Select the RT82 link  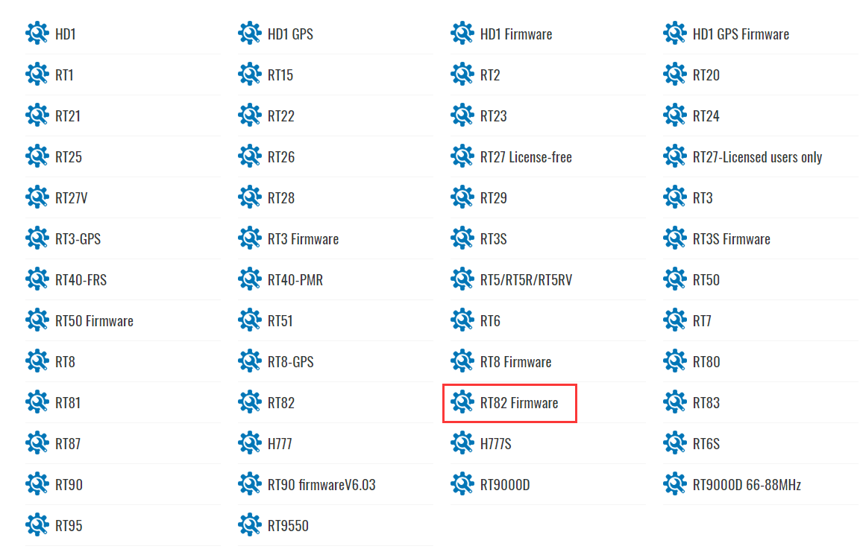280,403
